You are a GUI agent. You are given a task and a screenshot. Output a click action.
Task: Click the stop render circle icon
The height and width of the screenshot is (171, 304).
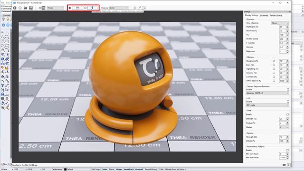pyautogui.click(x=20, y=8)
